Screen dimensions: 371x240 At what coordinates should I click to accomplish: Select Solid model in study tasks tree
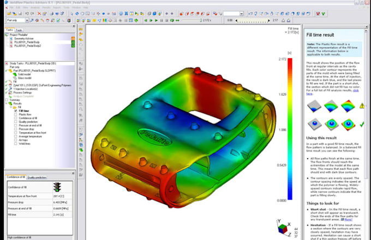25,75
